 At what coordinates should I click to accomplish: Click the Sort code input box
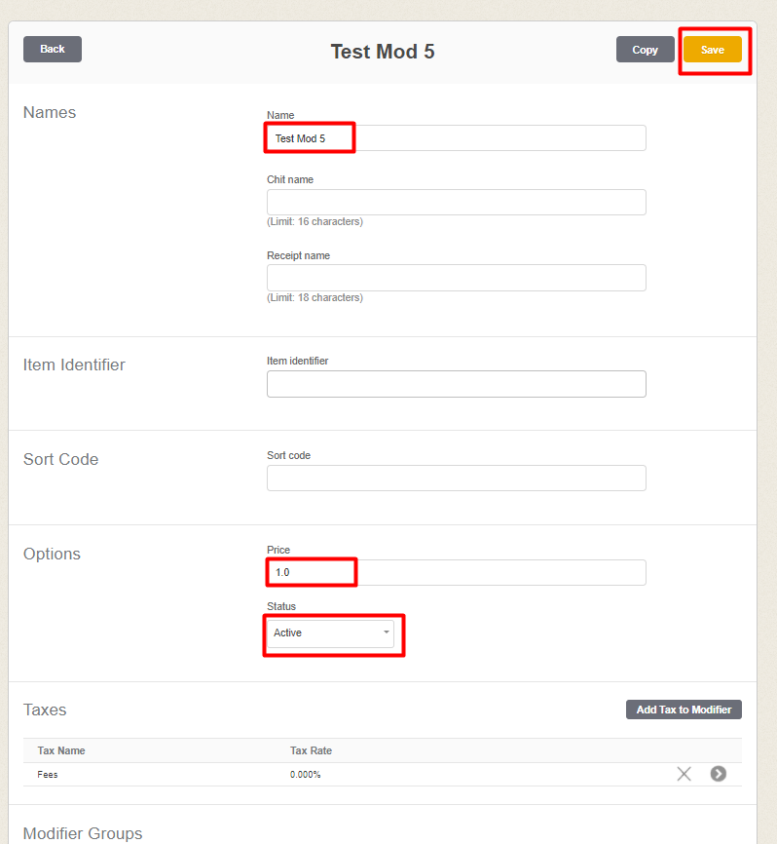[x=456, y=478]
